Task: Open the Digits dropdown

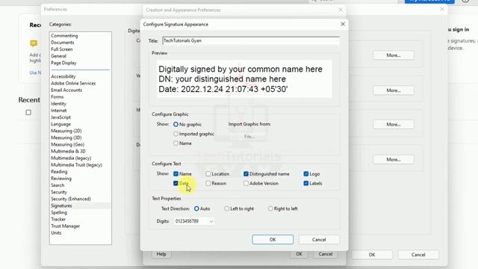Action: pyautogui.click(x=194, y=221)
